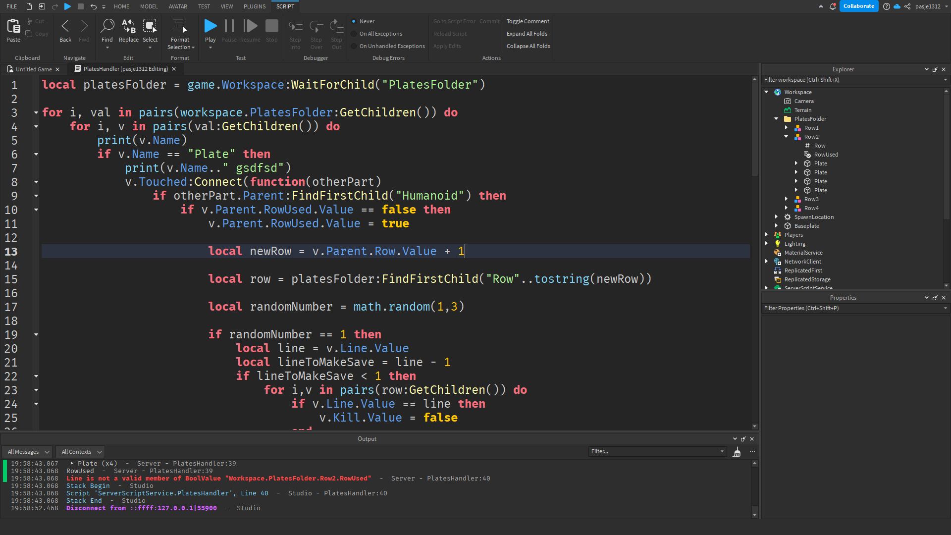Navigate Back with the arrow icon
951x535 pixels.
(x=65, y=26)
